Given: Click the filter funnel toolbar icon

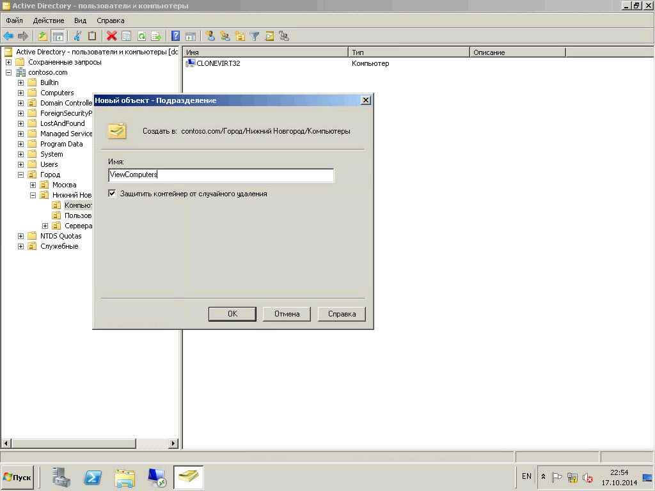Looking at the screenshot, I should point(255,36).
